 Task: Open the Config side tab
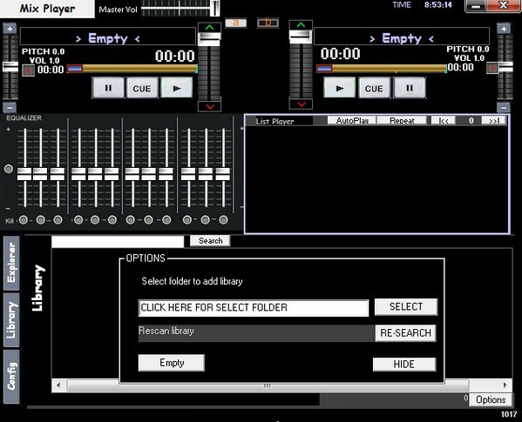pos(11,377)
